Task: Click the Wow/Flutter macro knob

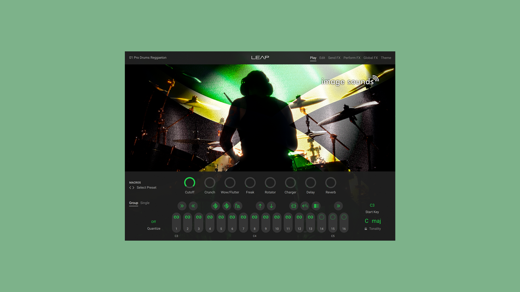Action: pyautogui.click(x=230, y=183)
